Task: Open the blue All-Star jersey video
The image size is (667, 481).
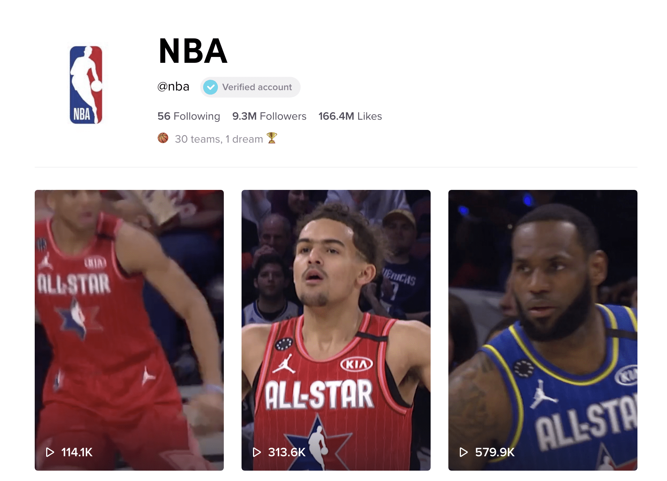Action: [543, 330]
